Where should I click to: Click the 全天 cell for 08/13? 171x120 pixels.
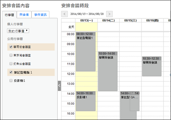pyautogui.click(x=87, y=27)
